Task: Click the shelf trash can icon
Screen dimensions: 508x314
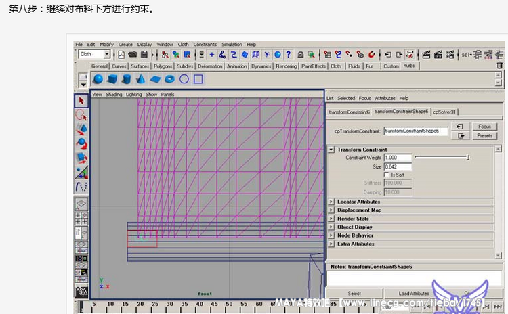Action: pos(500,66)
